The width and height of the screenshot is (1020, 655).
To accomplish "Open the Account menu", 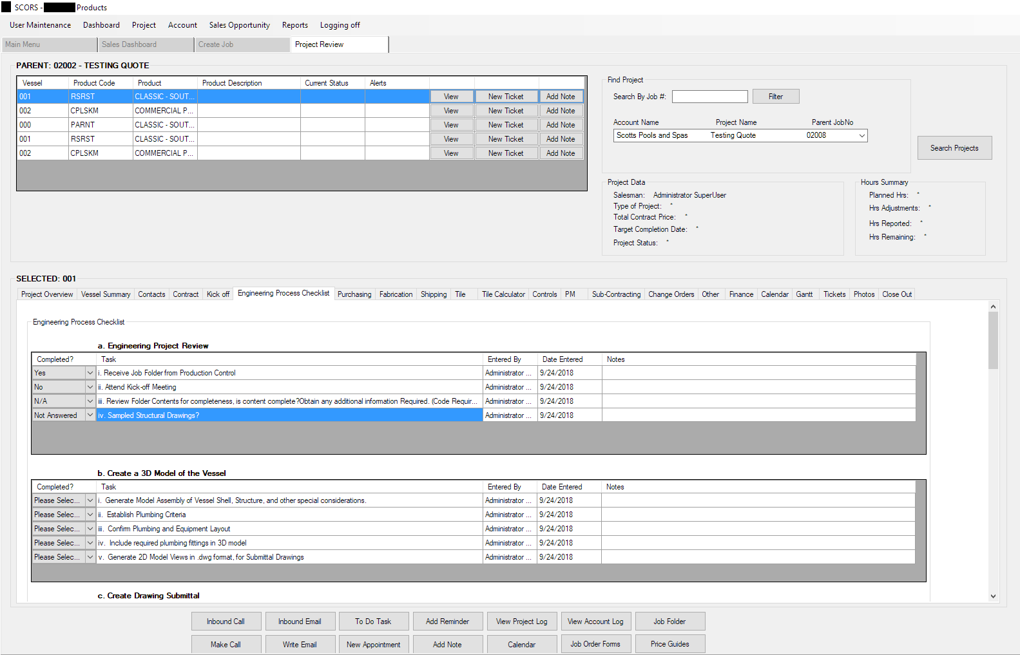I will 182,25.
